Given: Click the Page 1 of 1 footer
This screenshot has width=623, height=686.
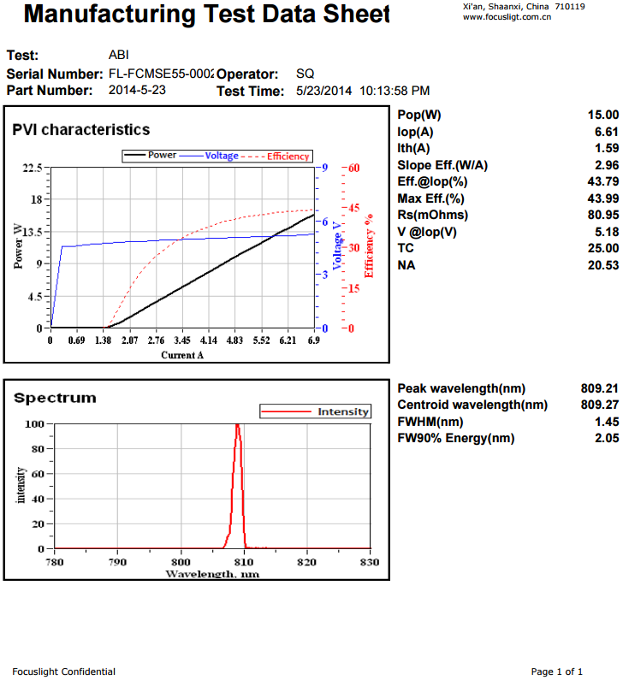Looking at the screenshot, I should point(557,671).
